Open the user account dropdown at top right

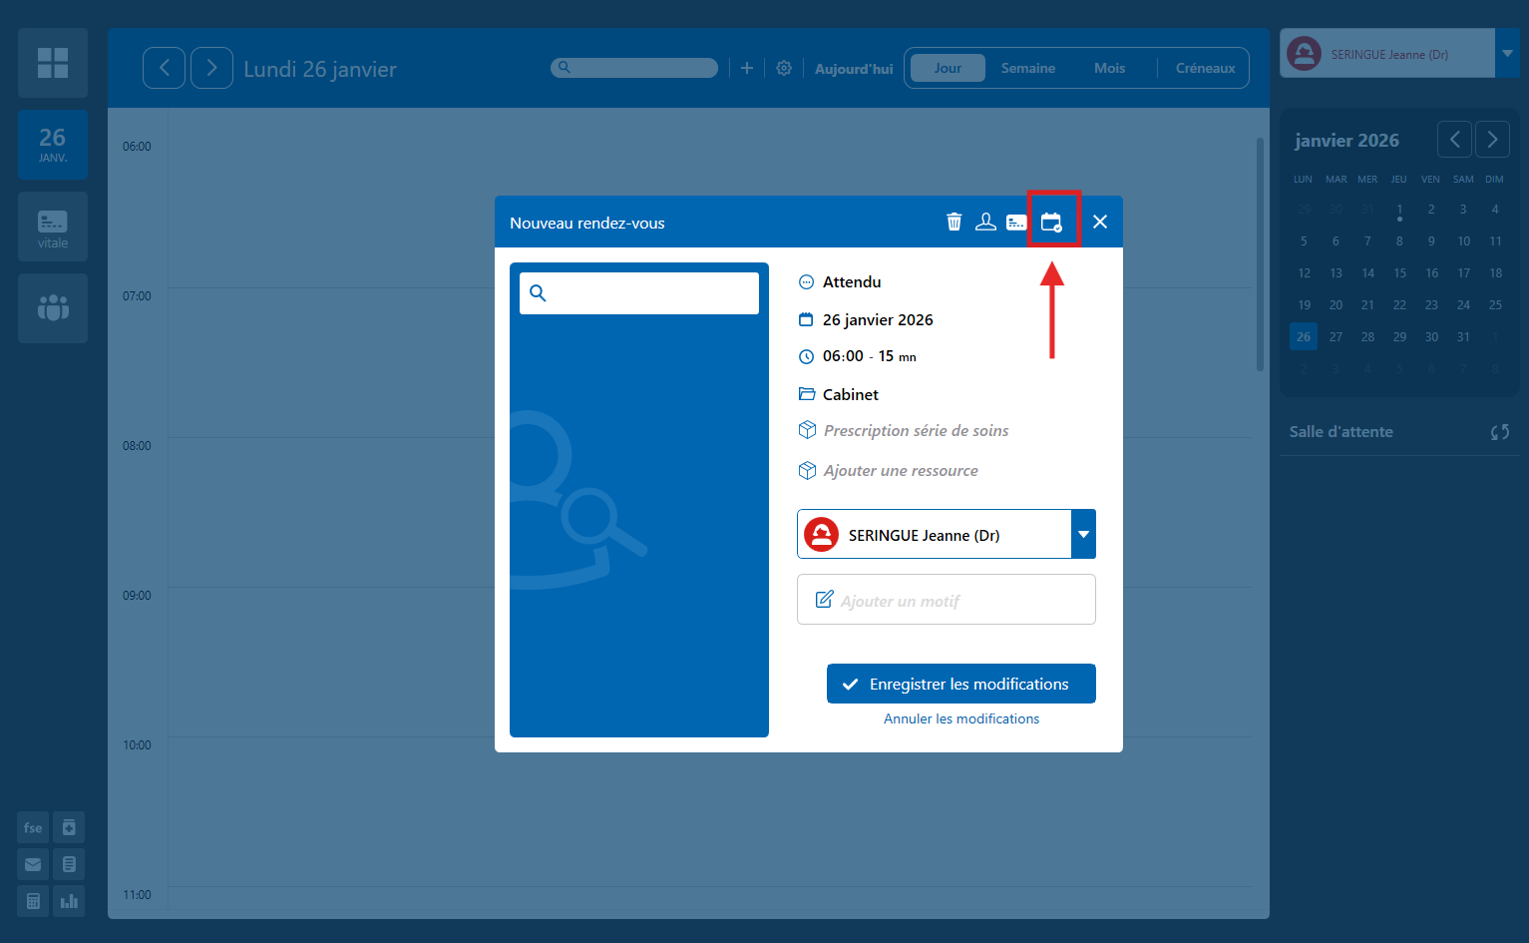(1507, 54)
